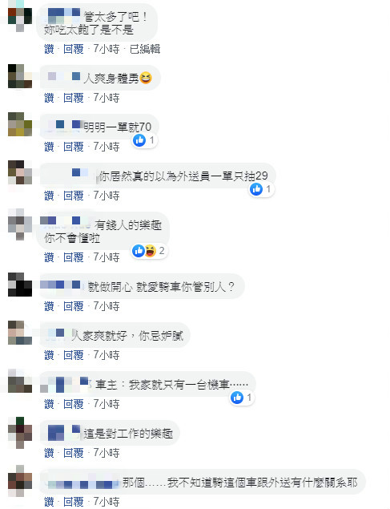Reply to the 那個……我不知道 comment
Image resolution: width=390 pixels, height=509 pixels.
pos(74,502)
